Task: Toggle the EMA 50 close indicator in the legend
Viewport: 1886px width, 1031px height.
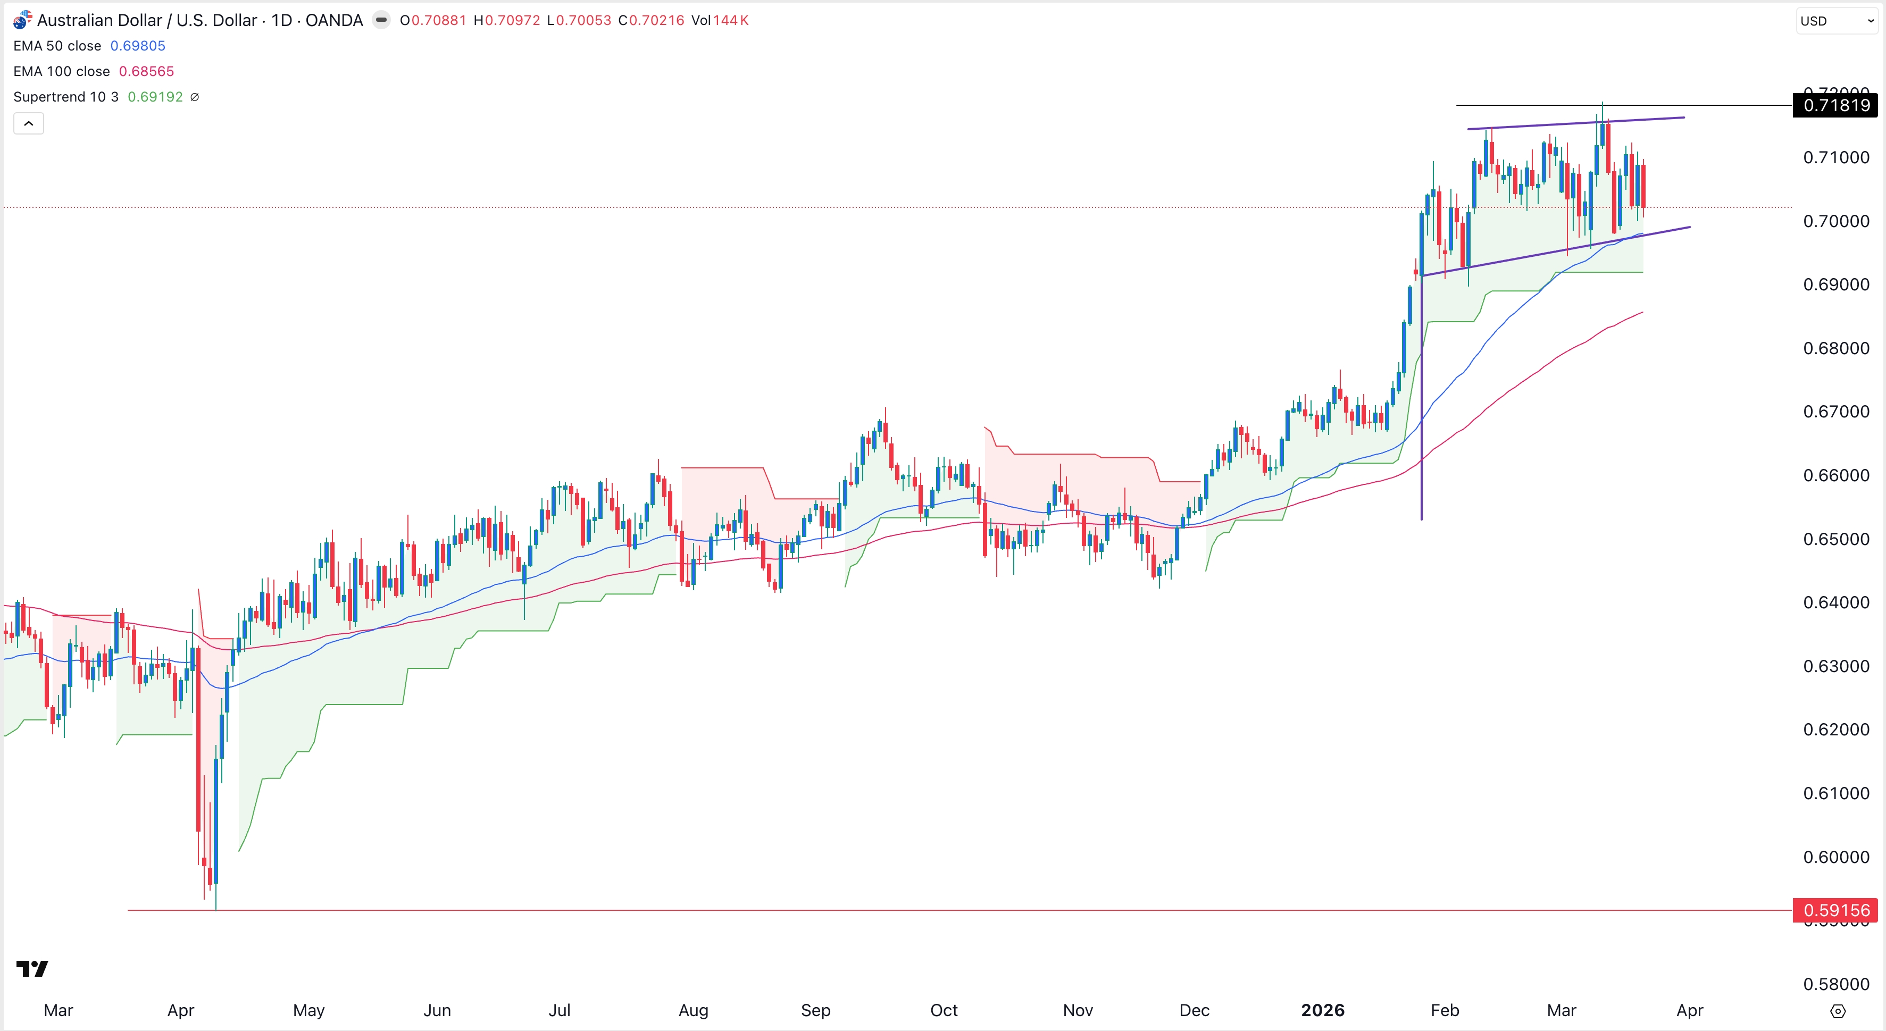Action: coord(54,45)
